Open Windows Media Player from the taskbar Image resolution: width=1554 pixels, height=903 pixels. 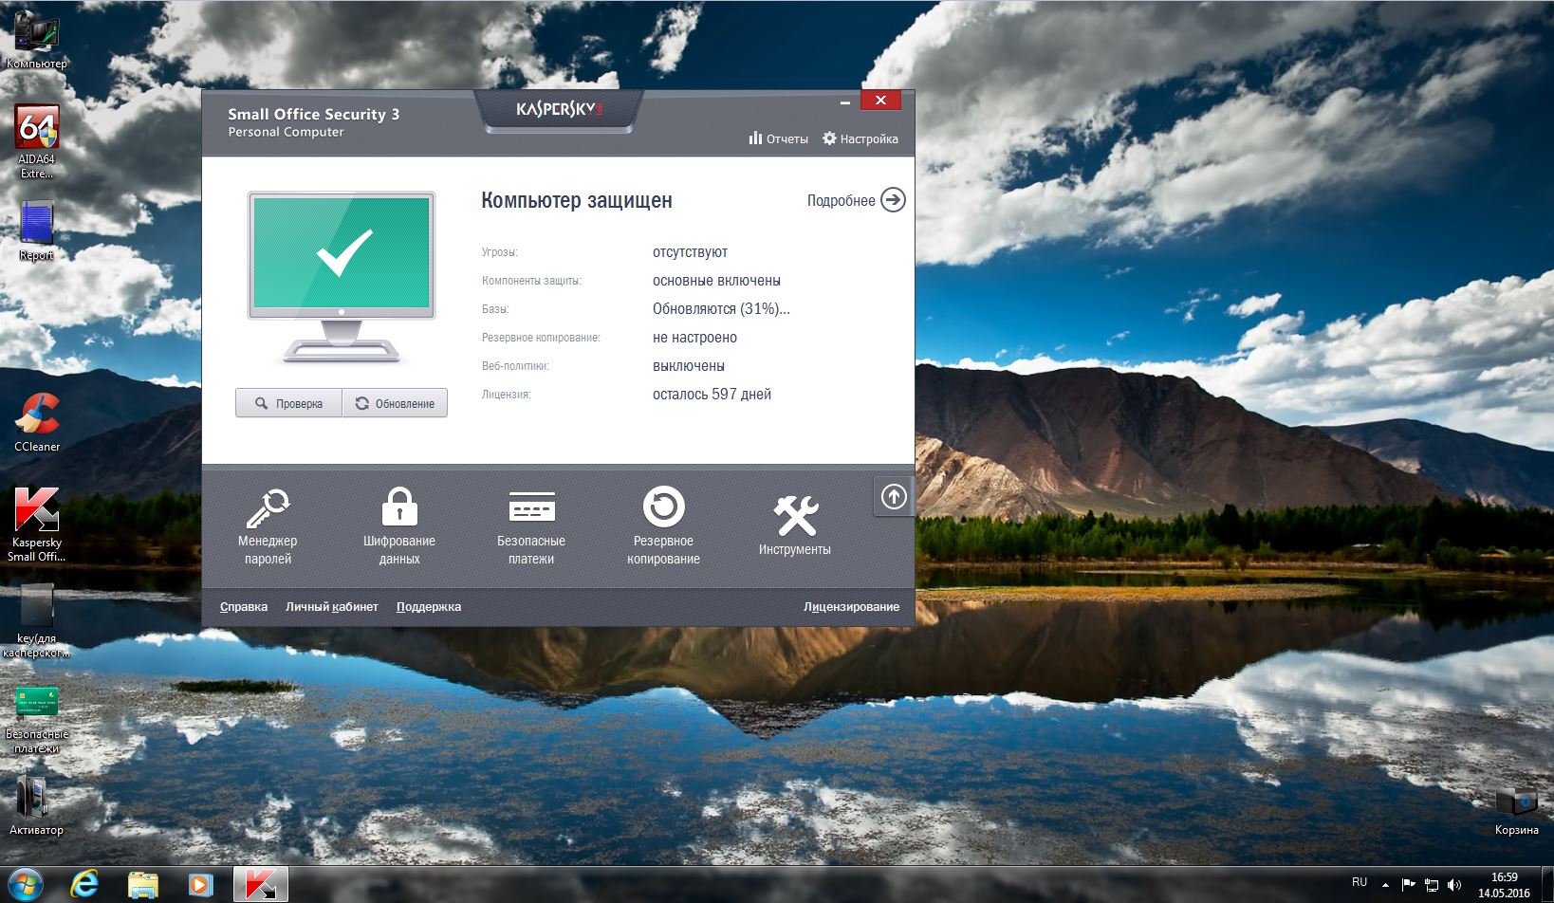(x=200, y=884)
